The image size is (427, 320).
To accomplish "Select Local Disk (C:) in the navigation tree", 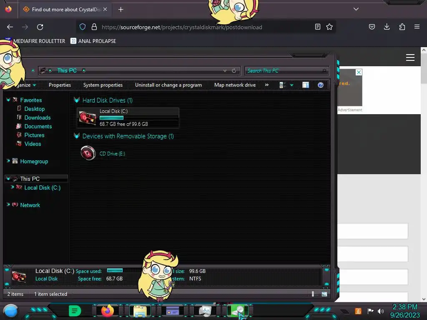I will [x=43, y=188].
